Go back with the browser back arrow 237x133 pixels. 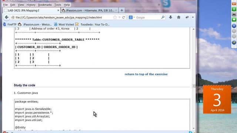(x=7, y=17)
